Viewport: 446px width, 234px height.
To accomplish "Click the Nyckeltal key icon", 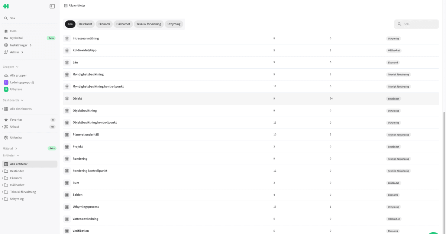I will pos(6,38).
